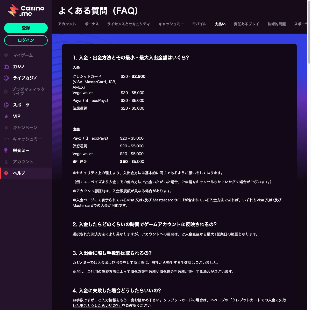Click the 銀行送金 withdrawal row
Image resolution: width=311 pixels, height=310 pixels.
[109, 162]
